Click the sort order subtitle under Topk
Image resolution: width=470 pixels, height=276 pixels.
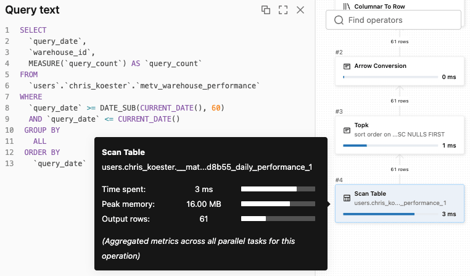tap(399, 135)
